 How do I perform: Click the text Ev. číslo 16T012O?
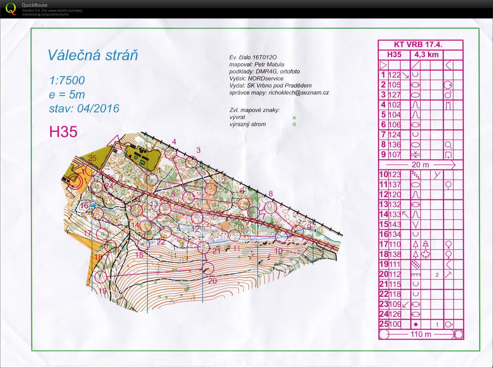[253, 58]
